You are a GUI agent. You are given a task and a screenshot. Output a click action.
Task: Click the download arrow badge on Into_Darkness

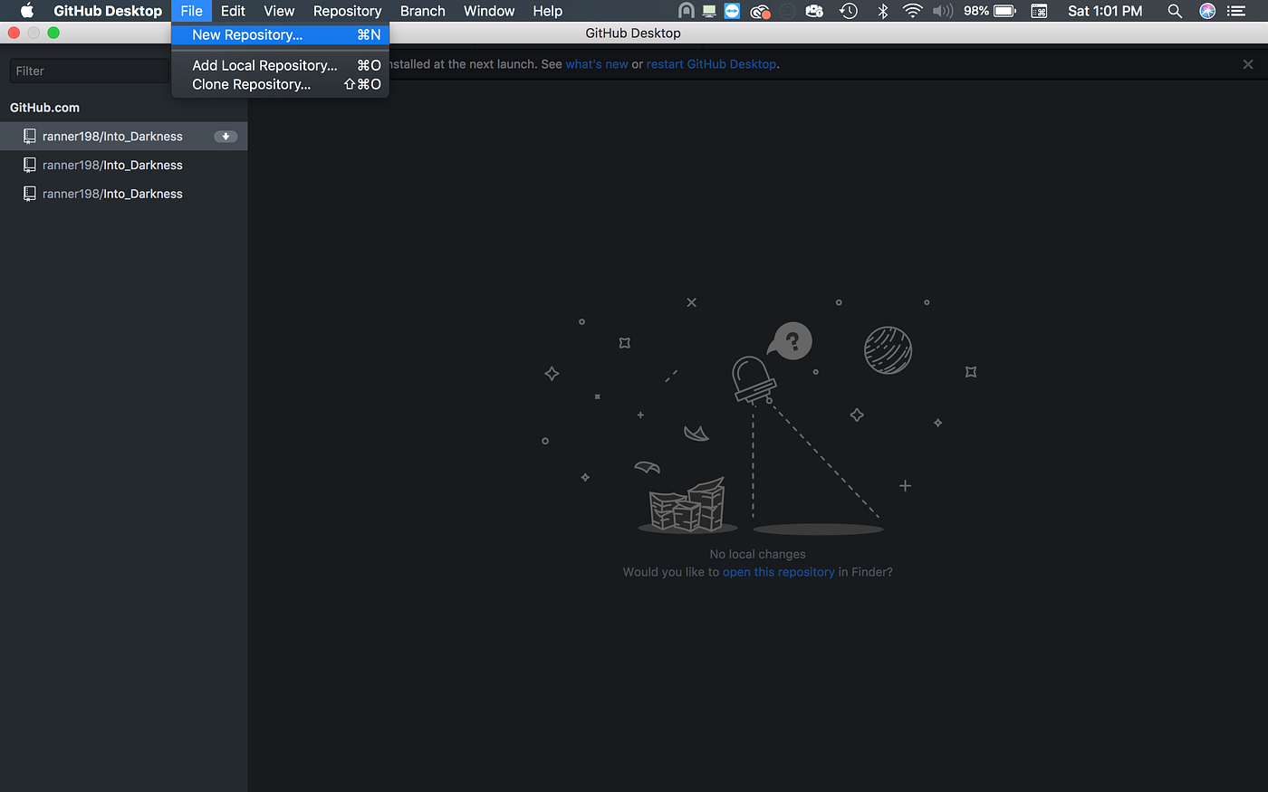tap(226, 137)
